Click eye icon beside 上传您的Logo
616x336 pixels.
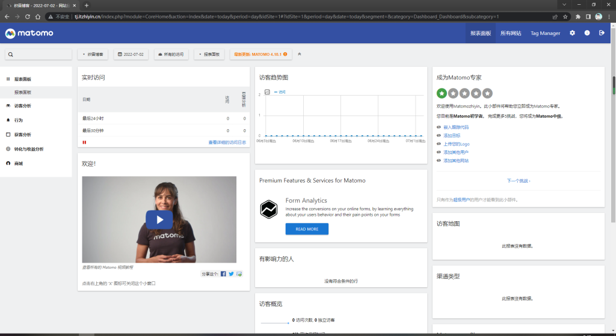tap(439, 144)
